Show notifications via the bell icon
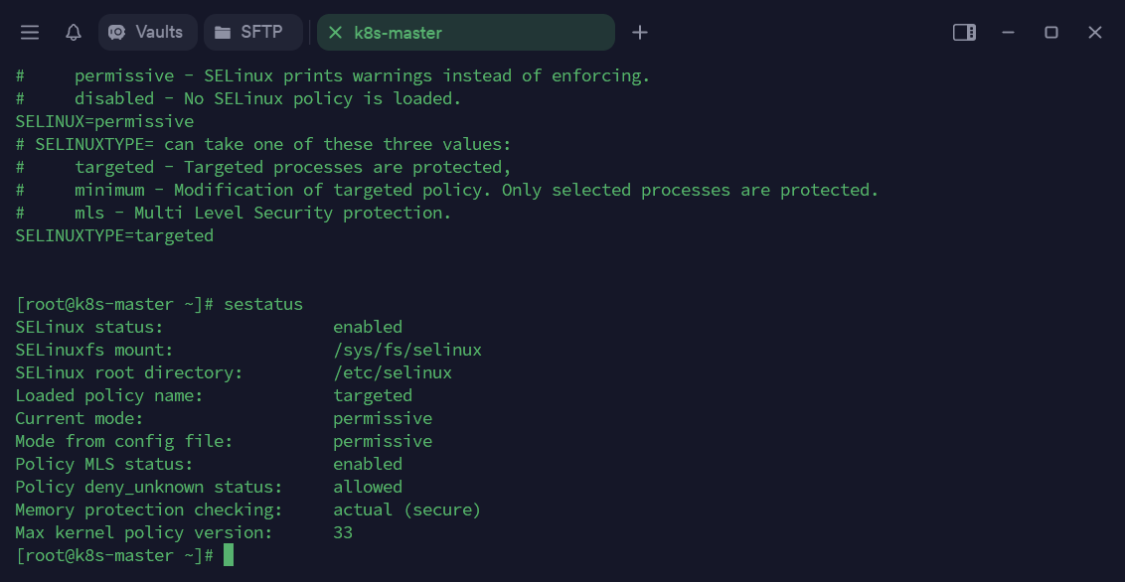This screenshot has width=1125, height=582. pyautogui.click(x=74, y=33)
